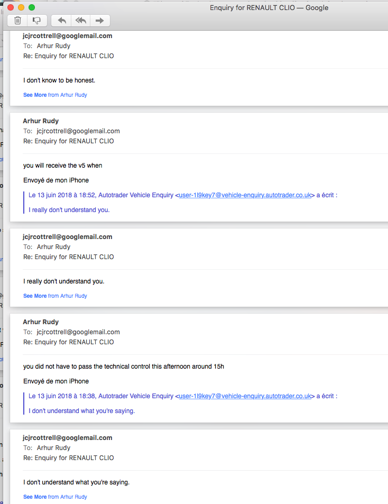388x504 pixels.
Task: Click the single-arrow Reply icon
Action: pyautogui.click(x=62, y=21)
